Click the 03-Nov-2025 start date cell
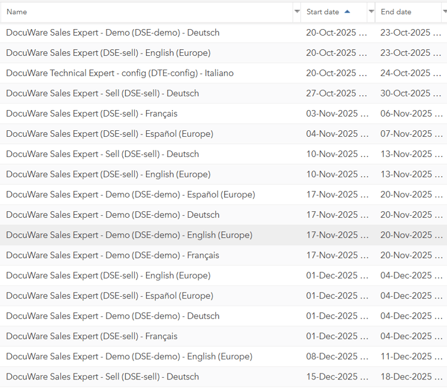 point(336,114)
